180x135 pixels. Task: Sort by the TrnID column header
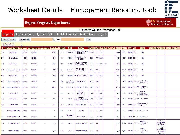coord(70,48)
